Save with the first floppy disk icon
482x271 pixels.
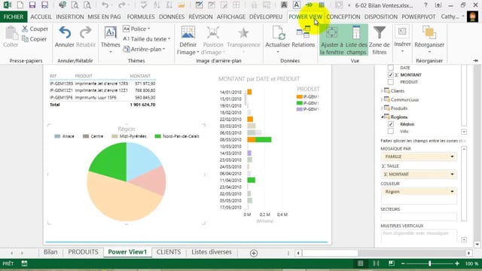click(32, 5)
